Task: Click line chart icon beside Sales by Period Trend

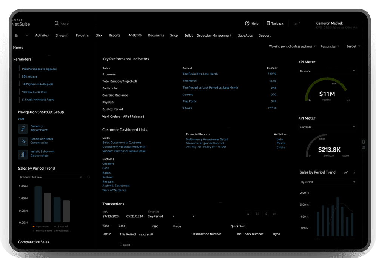Action: coord(345,172)
